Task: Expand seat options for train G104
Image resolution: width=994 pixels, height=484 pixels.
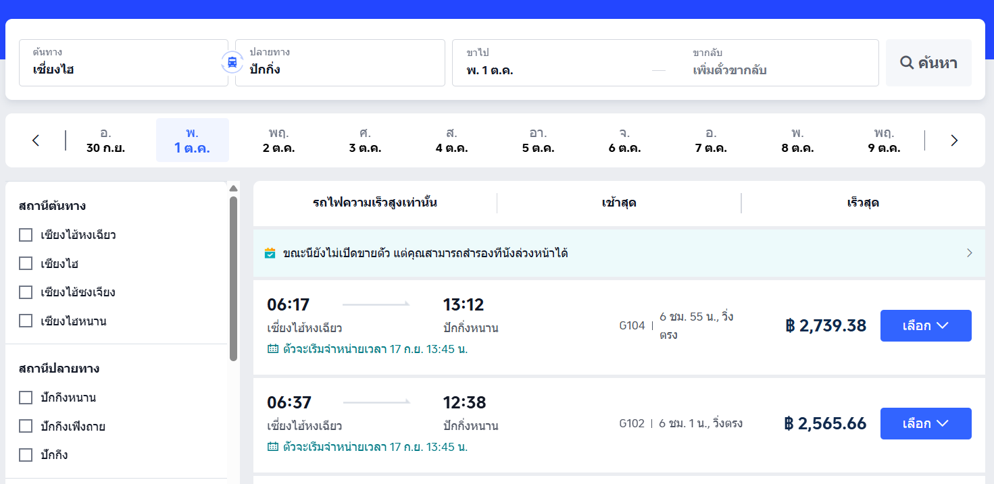Action: (926, 325)
